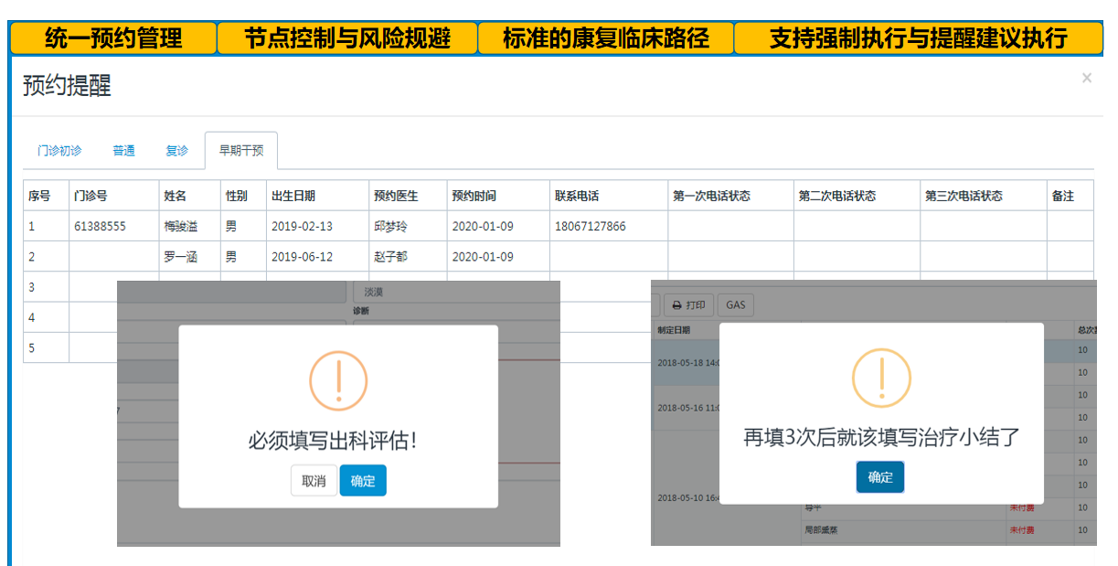The height and width of the screenshot is (566, 1118).
Task: Click the 早期干预 tab
Action: (x=241, y=151)
